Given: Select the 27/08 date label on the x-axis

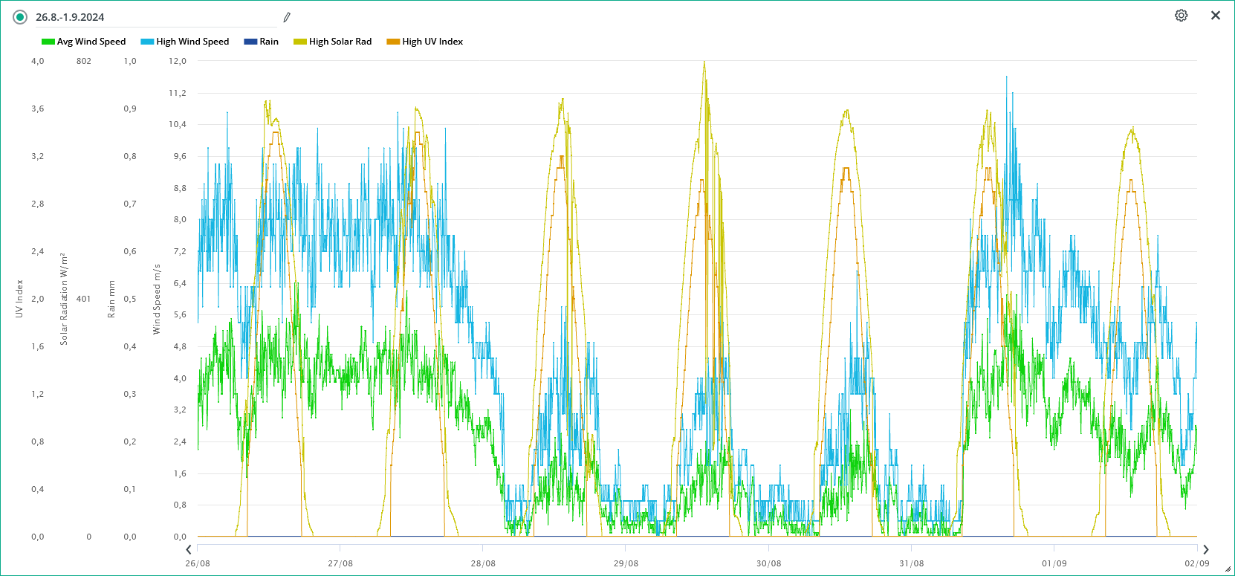Looking at the screenshot, I should [x=340, y=563].
